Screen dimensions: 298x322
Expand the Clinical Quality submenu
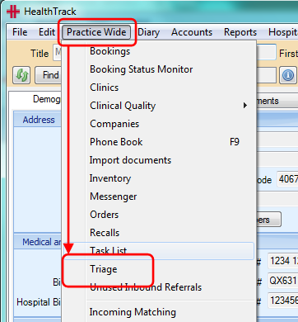159,106
